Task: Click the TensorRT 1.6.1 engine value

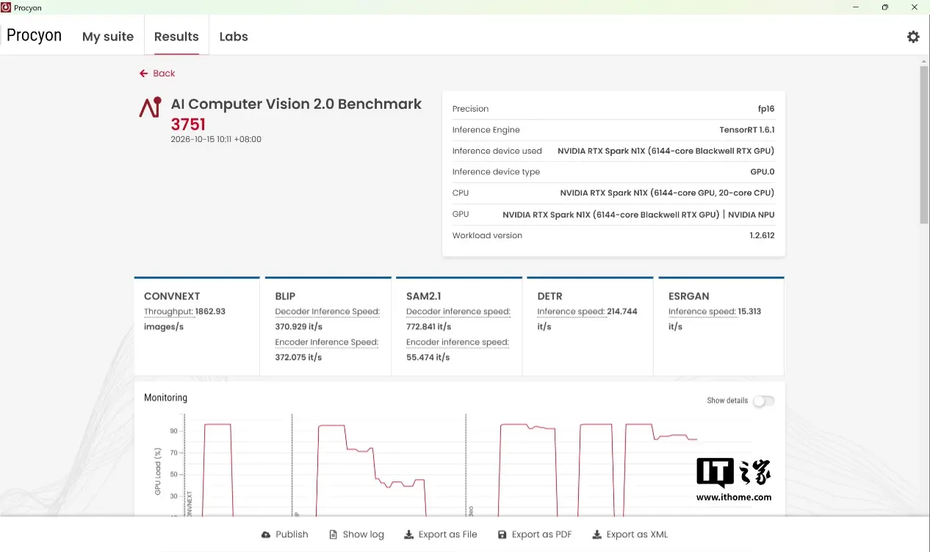Action: click(x=747, y=130)
